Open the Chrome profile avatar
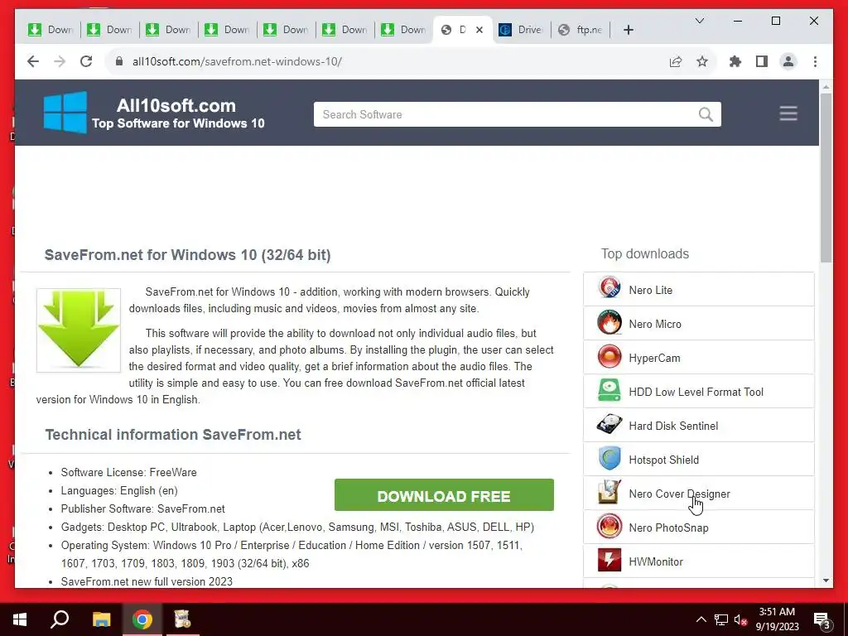The width and height of the screenshot is (848, 636). point(788,61)
